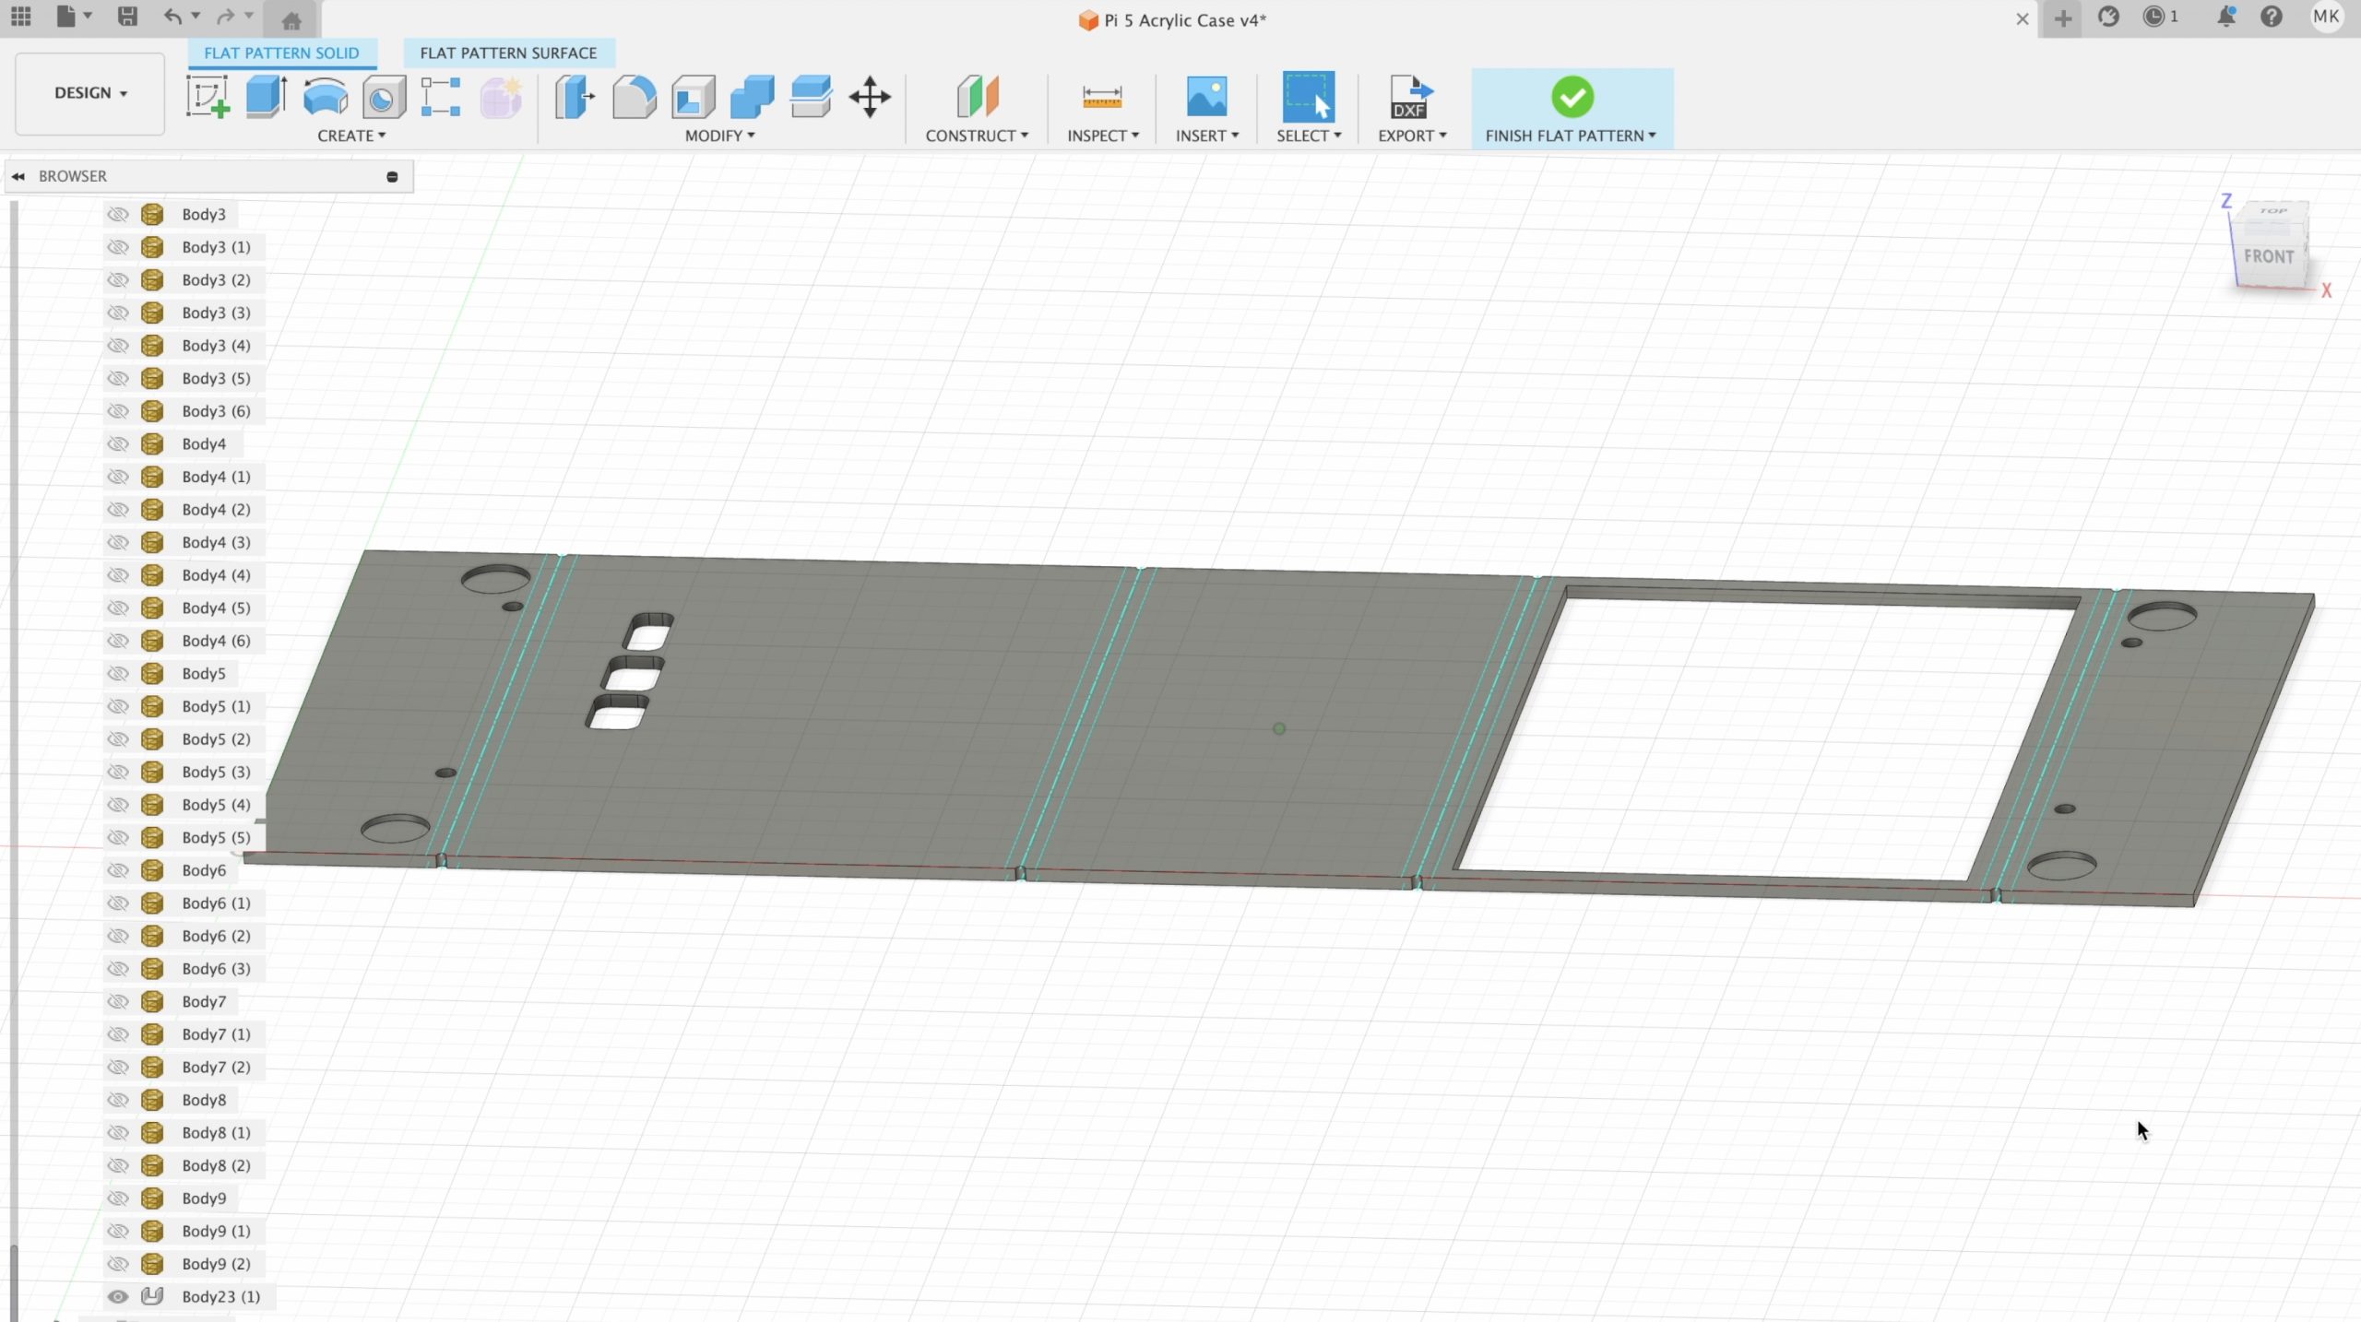Viewport: 2361px width, 1322px height.
Task: Click the Insert image icon
Action: point(1205,97)
